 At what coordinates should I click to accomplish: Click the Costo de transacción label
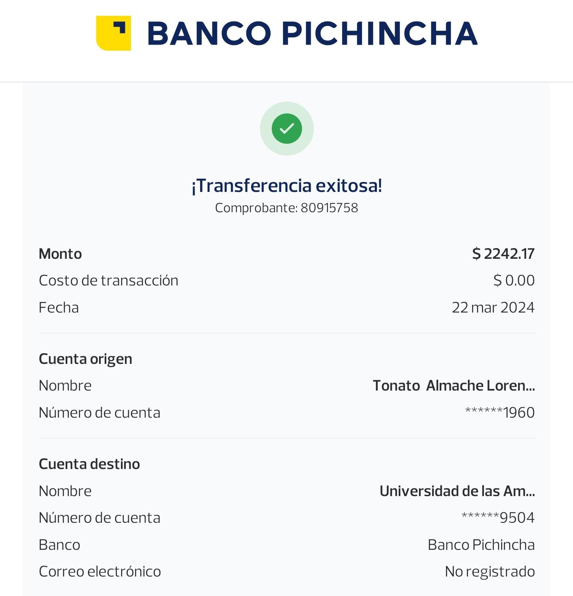tap(108, 280)
